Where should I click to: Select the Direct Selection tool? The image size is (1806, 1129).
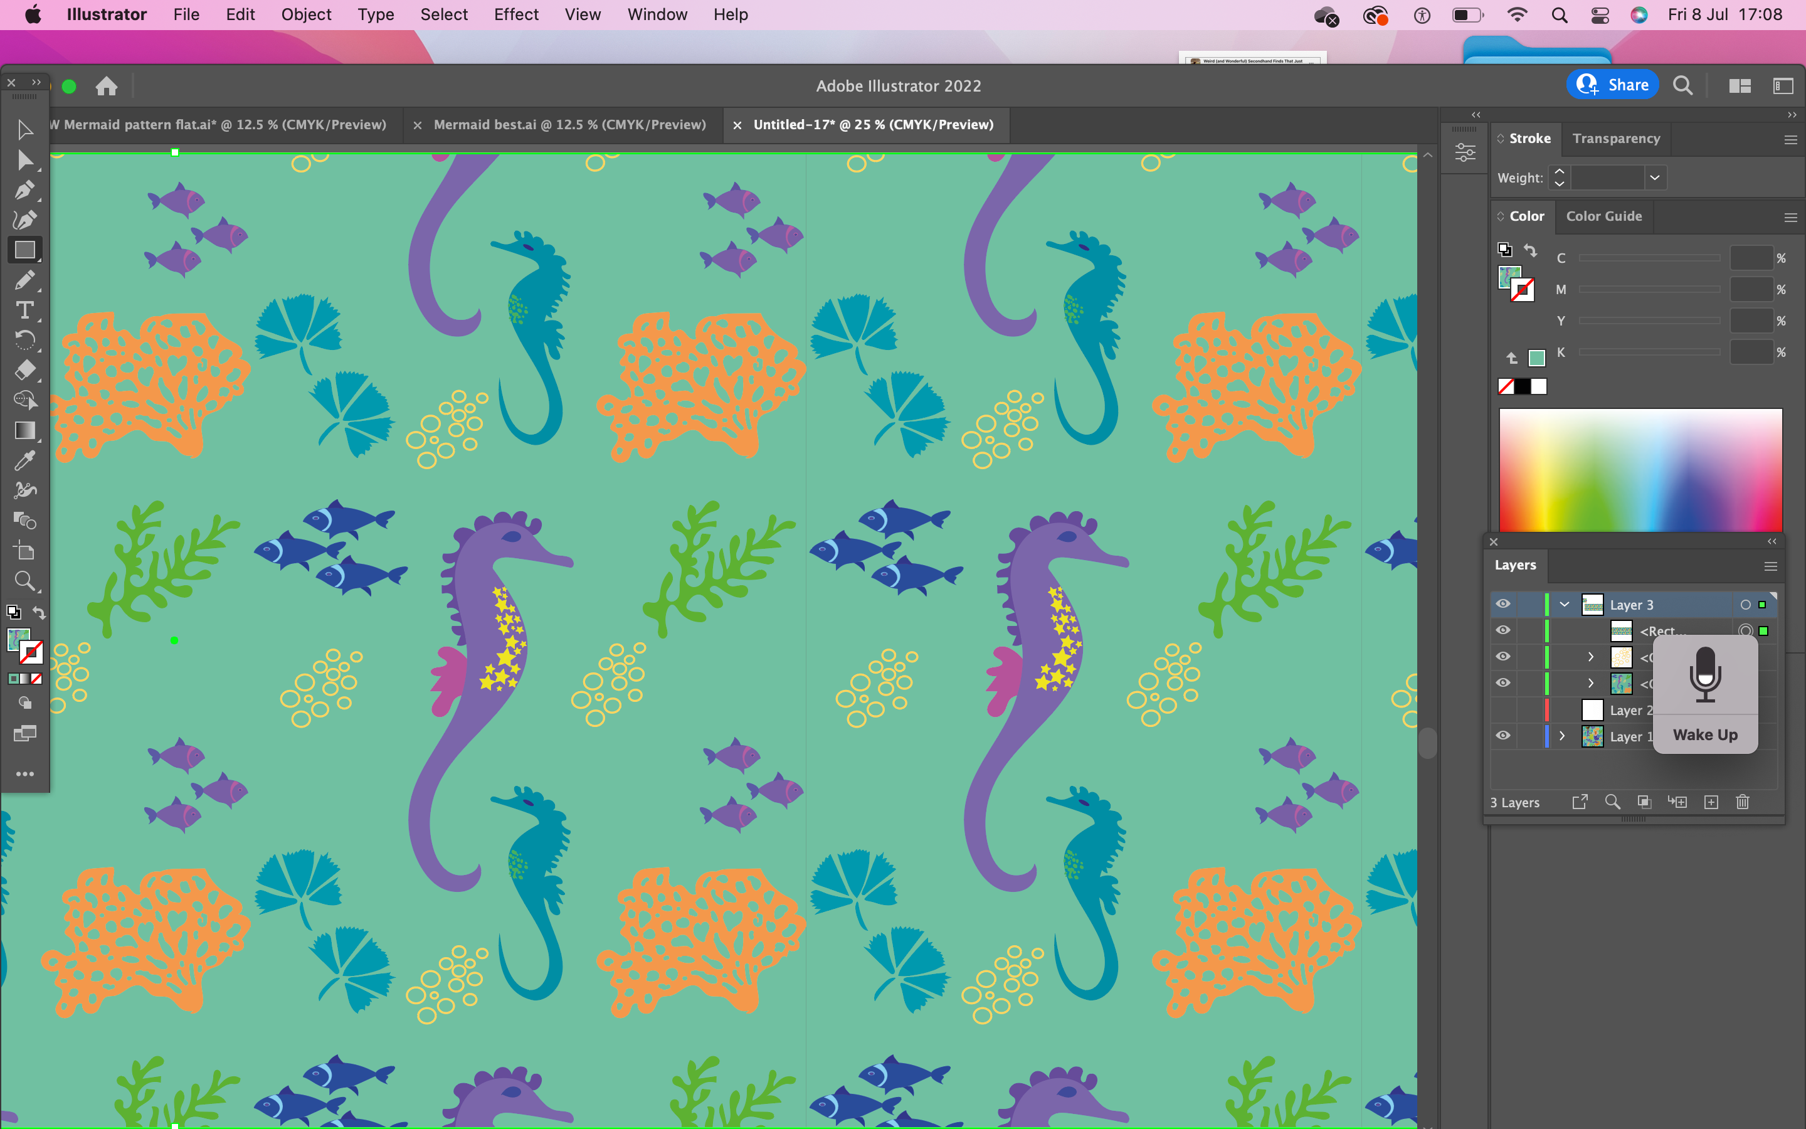coord(24,160)
